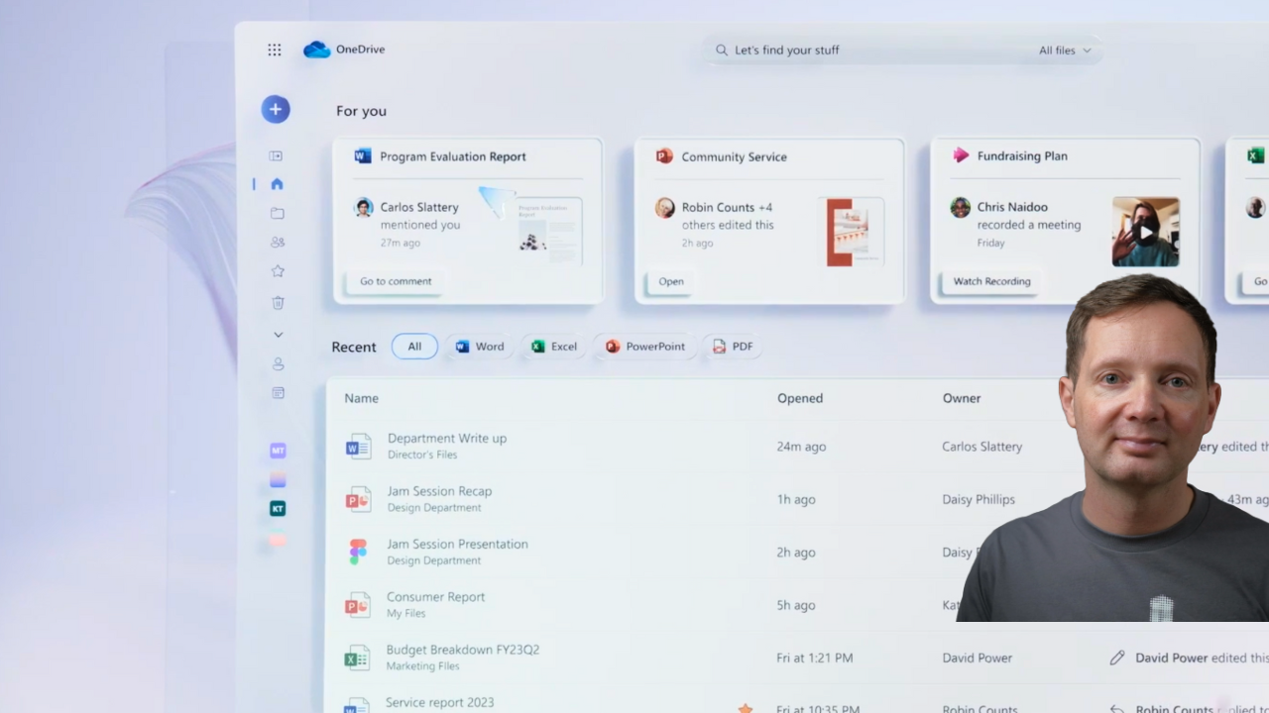
Task: Open the Jam Session Presentation file
Action: (x=457, y=544)
